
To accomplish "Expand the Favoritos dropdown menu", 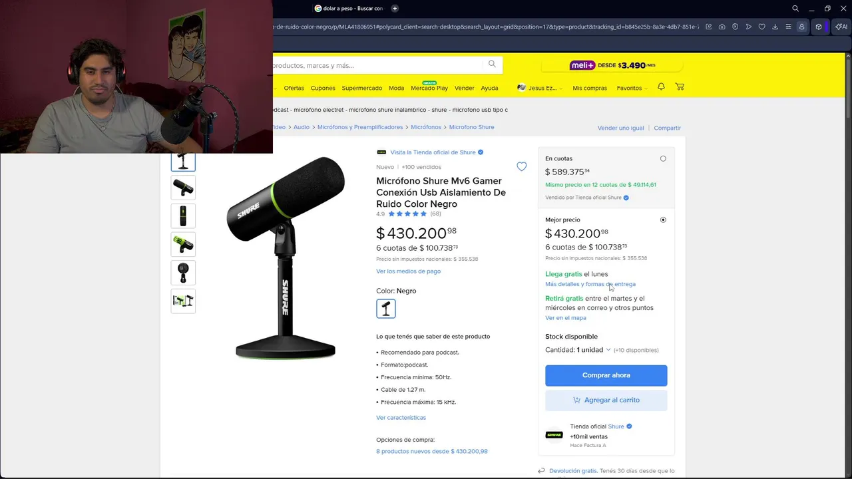I will coord(632,88).
